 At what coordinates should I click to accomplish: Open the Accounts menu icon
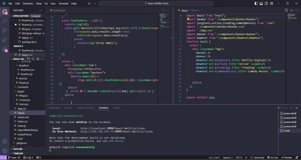pyautogui.click(x=4, y=141)
